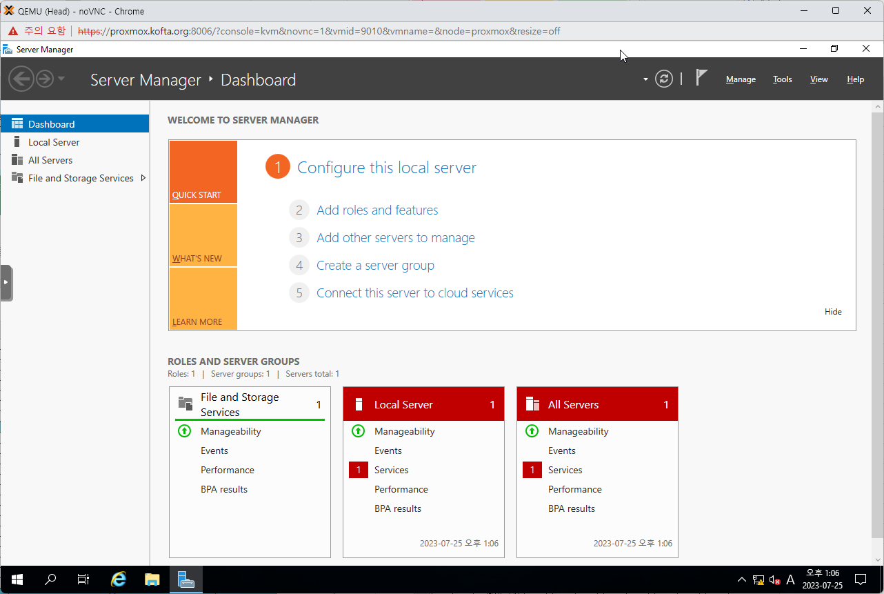884x594 pixels.
Task: Show hidden system tray icons
Action: pos(741,580)
